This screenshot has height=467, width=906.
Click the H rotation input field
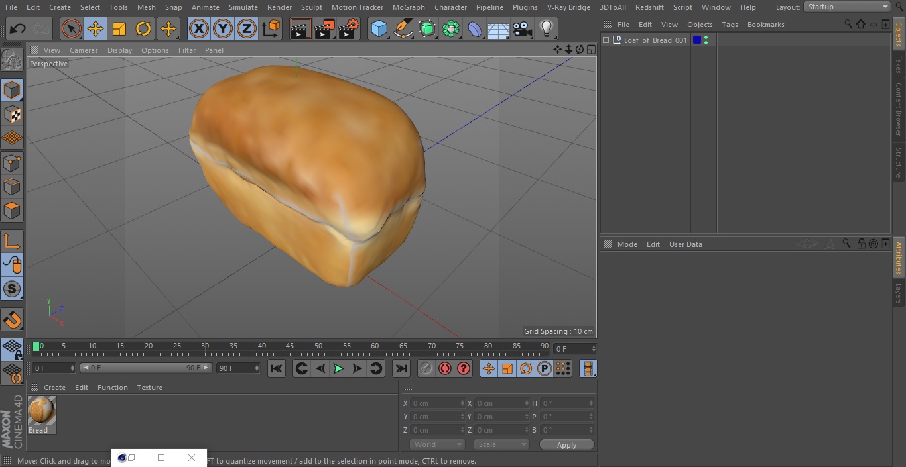coord(566,403)
